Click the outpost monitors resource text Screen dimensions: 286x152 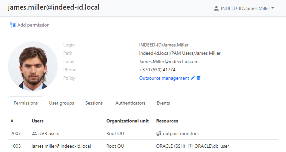(180, 133)
